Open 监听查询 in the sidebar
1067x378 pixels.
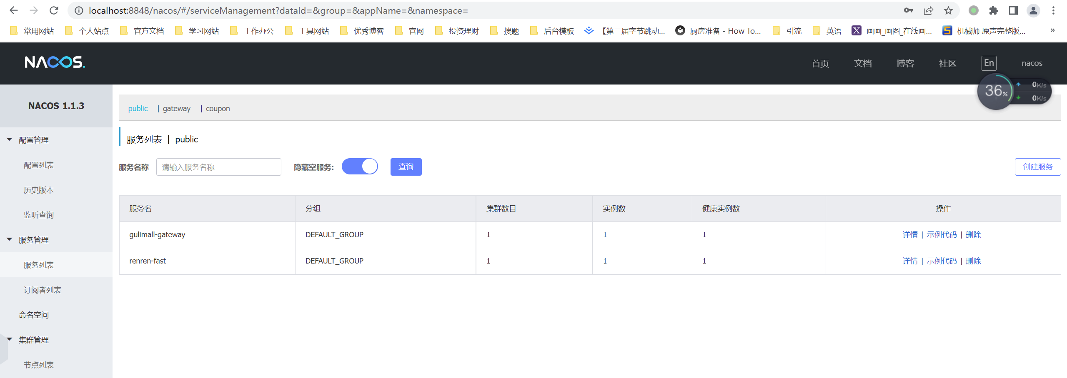[x=39, y=215]
